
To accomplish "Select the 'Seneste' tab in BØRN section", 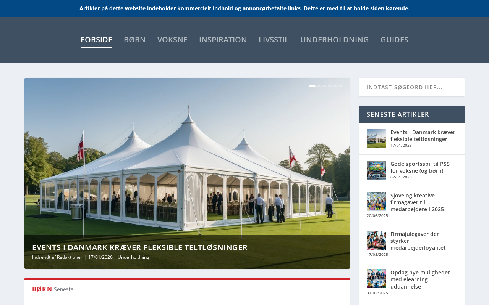I will pyautogui.click(x=64, y=289).
